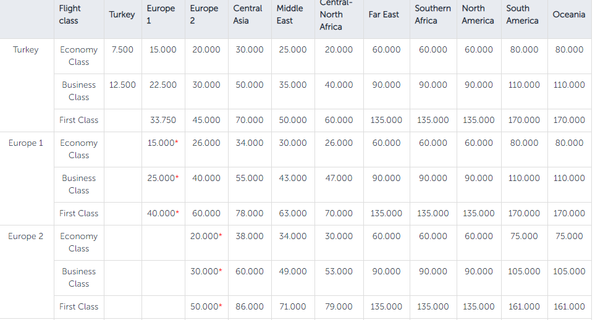
Task: Select the Turkey row label
Action: (x=25, y=50)
